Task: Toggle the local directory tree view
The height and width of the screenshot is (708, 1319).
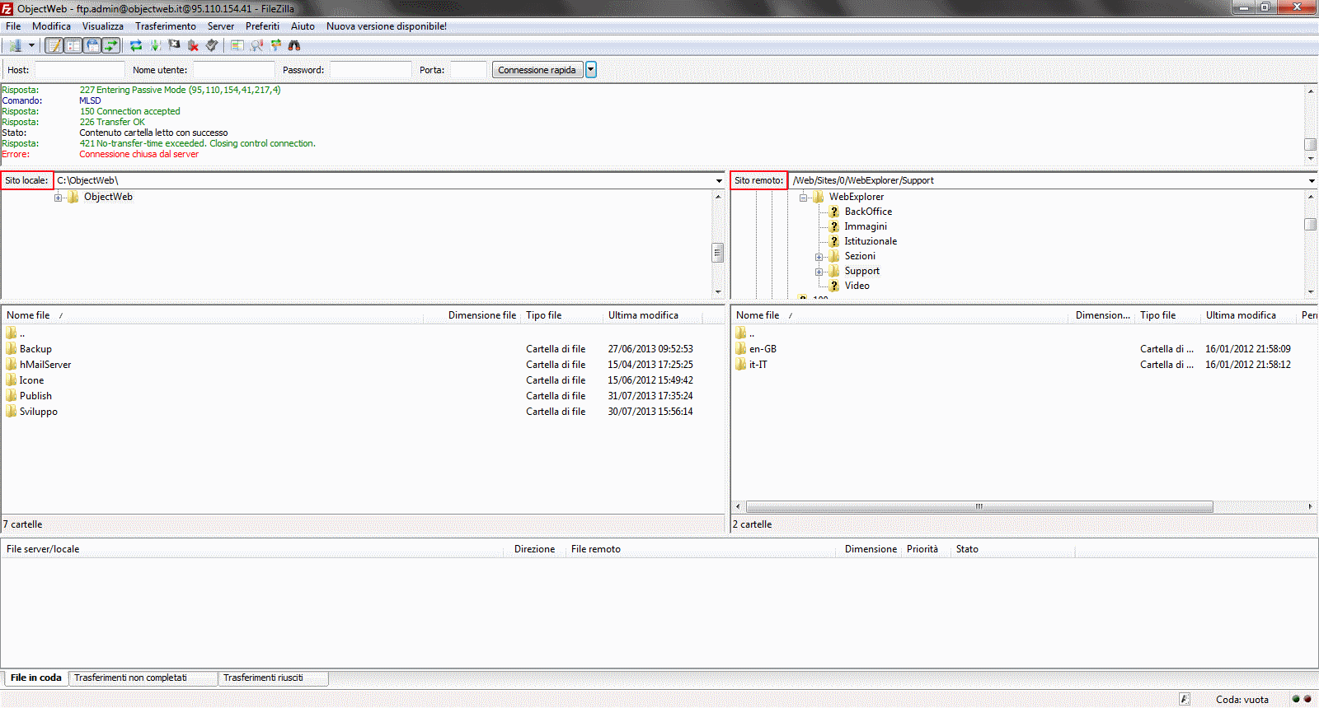Action: (x=73, y=46)
